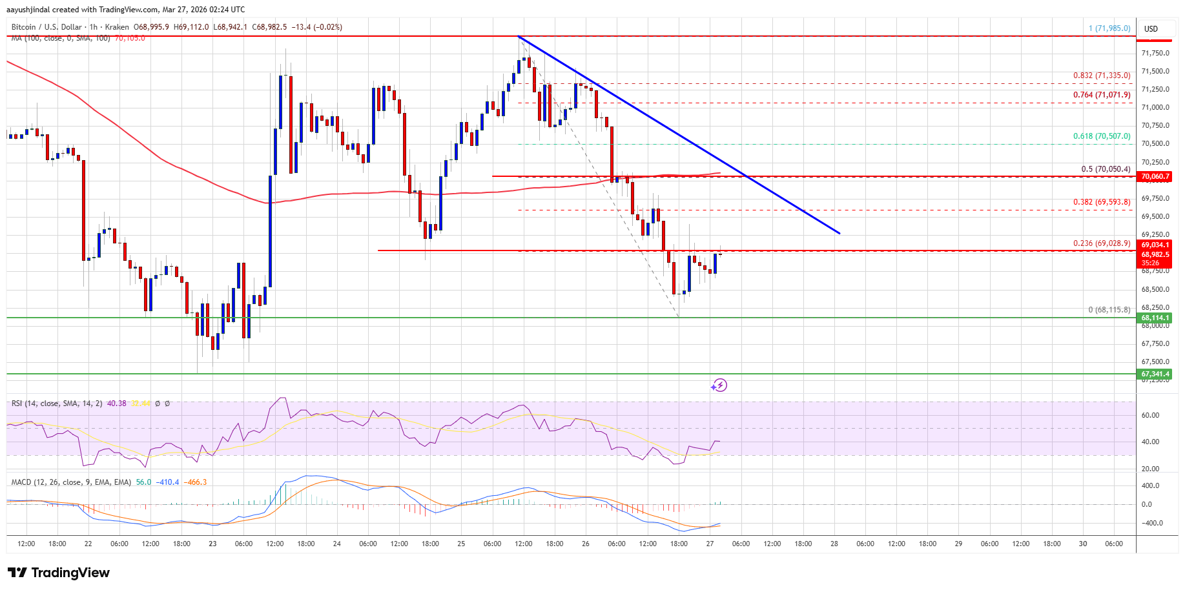The height and width of the screenshot is (592, 1185).
Task: Click the purple lightning event icon
Action: pos(719,385)
